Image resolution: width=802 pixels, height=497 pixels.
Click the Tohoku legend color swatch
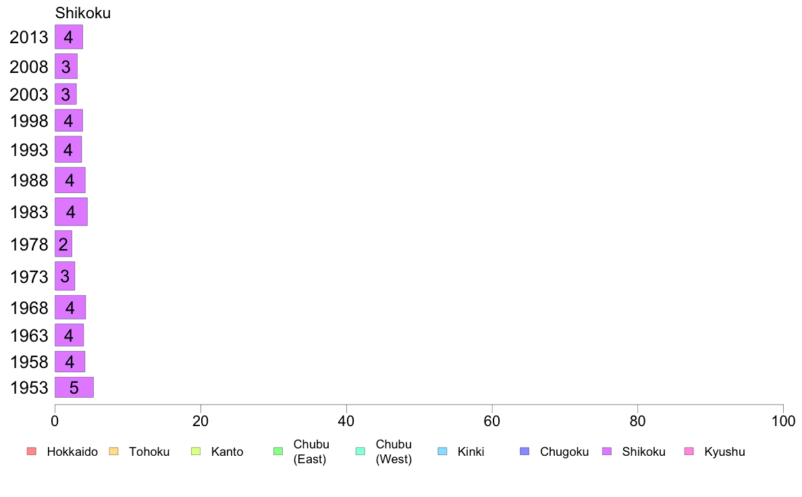(x=113, y=452)
